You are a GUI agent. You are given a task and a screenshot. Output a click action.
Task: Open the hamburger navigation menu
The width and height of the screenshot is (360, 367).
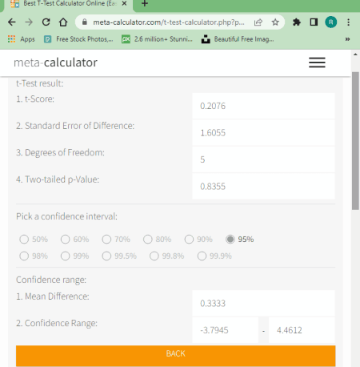317,63
